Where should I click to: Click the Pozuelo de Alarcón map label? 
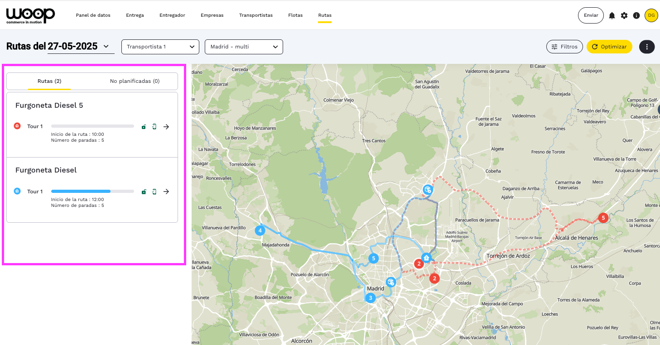(x=309, y=275)
